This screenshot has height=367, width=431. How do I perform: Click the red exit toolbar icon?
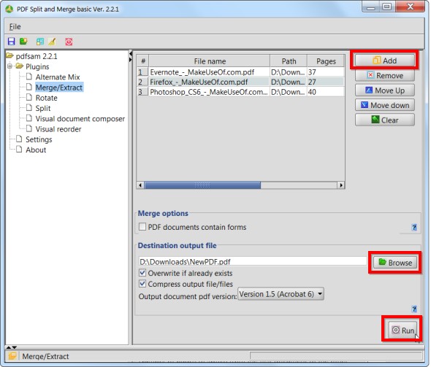(69, 42)
